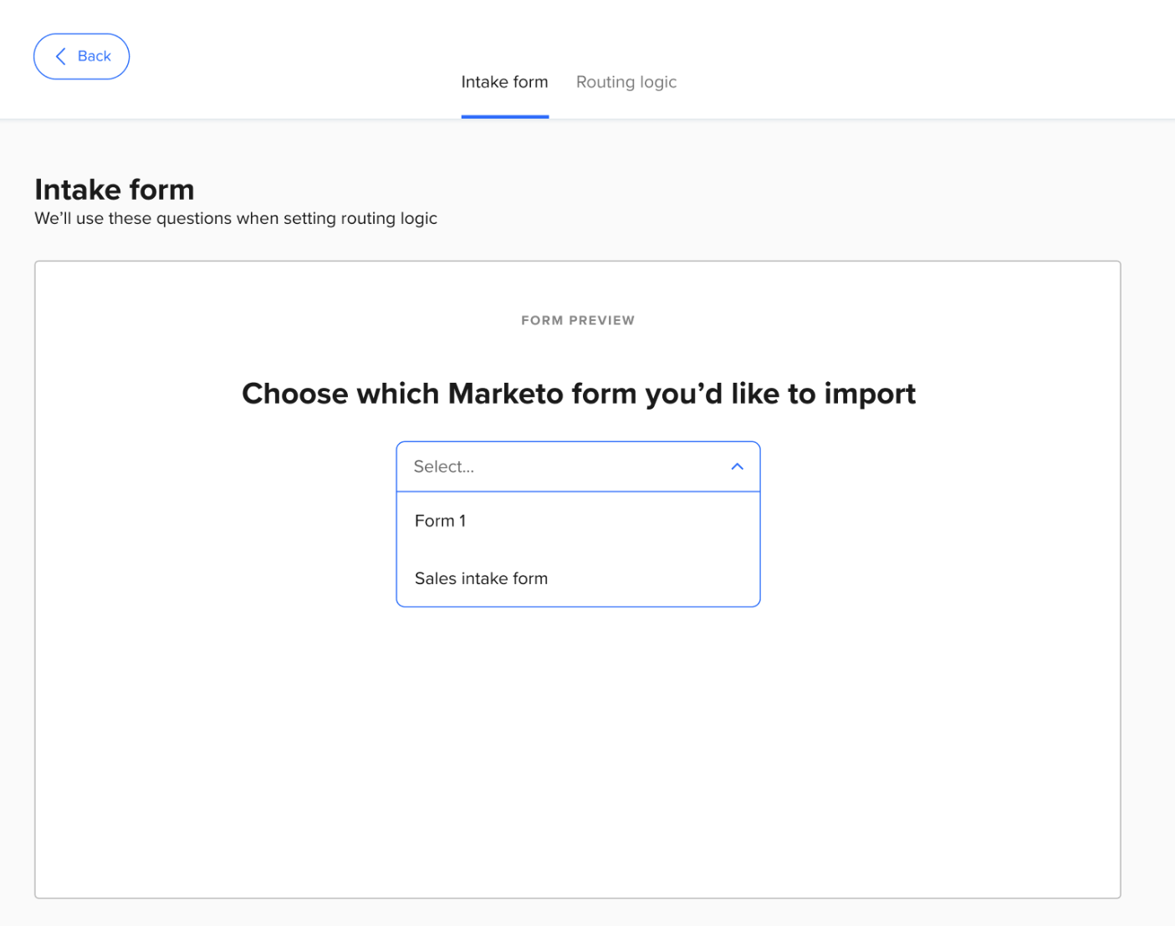1175x926 pixels.
Task: Click the bold Intake form page heading
Action: pyautogui.click(x=115, y=190)
